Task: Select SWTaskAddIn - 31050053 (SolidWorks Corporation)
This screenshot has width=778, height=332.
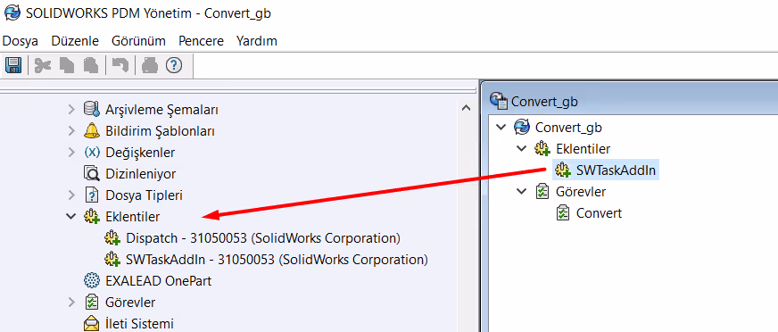Action: tap(277, 260)
